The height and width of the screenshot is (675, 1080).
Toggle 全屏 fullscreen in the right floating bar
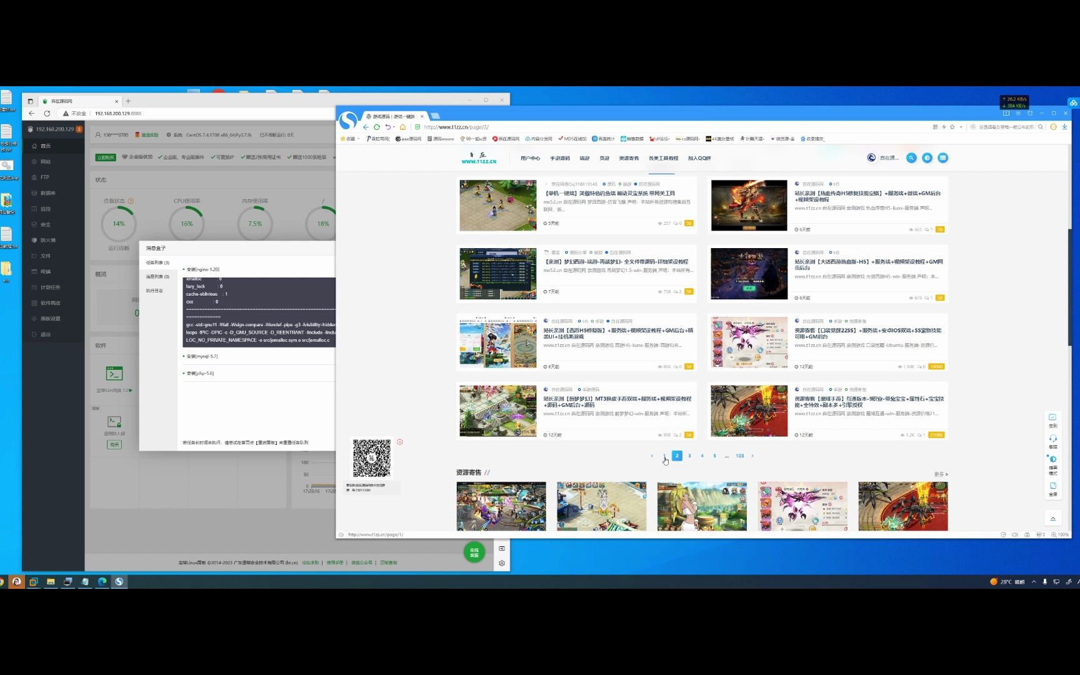tap(1052, 489)
